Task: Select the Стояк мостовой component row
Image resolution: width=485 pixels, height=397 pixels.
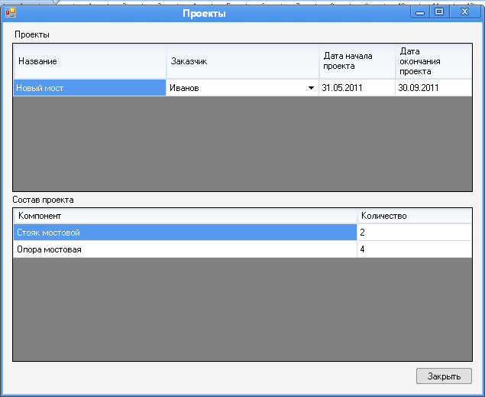Action: tap(185, 233)
